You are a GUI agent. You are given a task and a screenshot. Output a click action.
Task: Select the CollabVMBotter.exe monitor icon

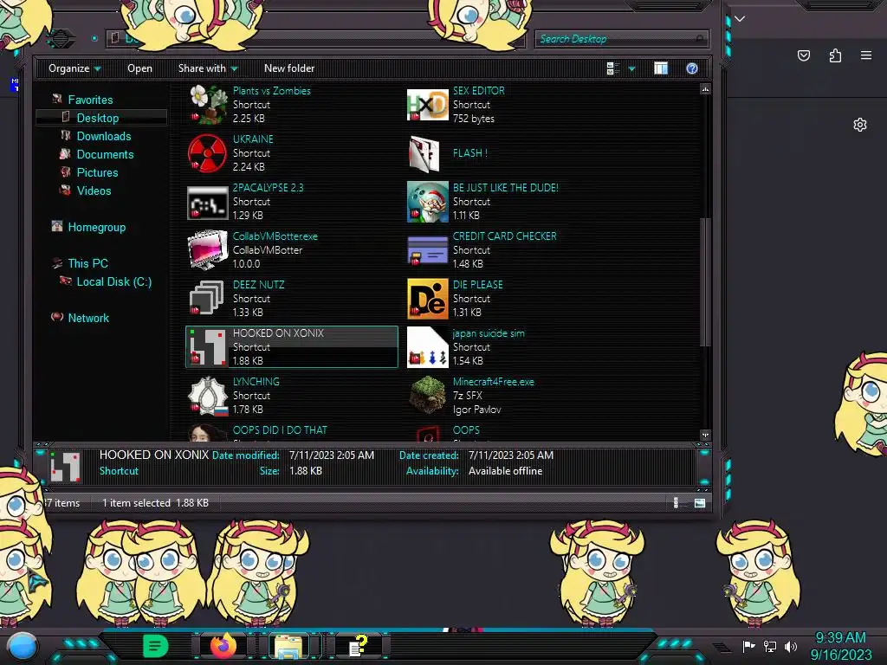(207, 250)
